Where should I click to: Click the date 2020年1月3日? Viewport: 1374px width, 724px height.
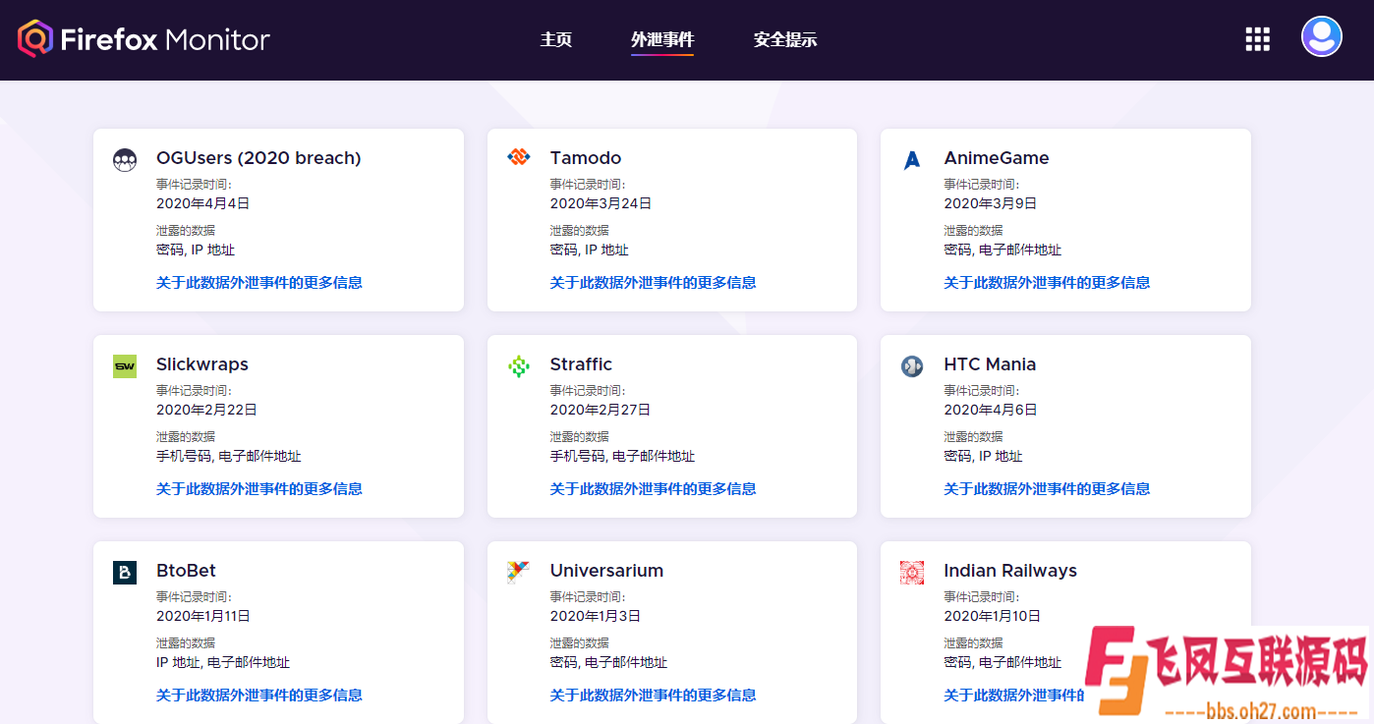click(x=596, y=616)
